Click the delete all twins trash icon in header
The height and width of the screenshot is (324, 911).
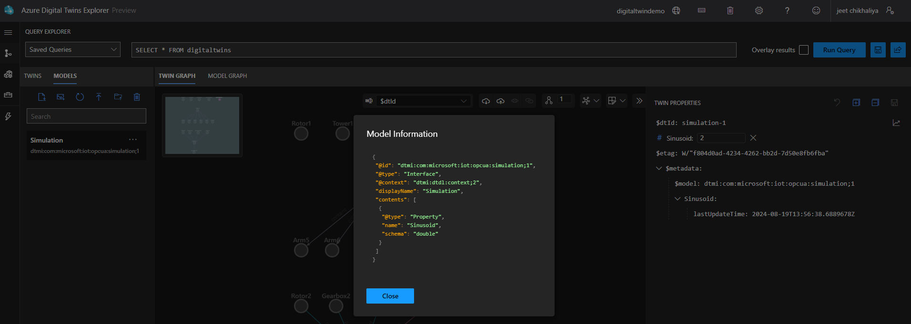pyautogui.click(x=730, y=10)
